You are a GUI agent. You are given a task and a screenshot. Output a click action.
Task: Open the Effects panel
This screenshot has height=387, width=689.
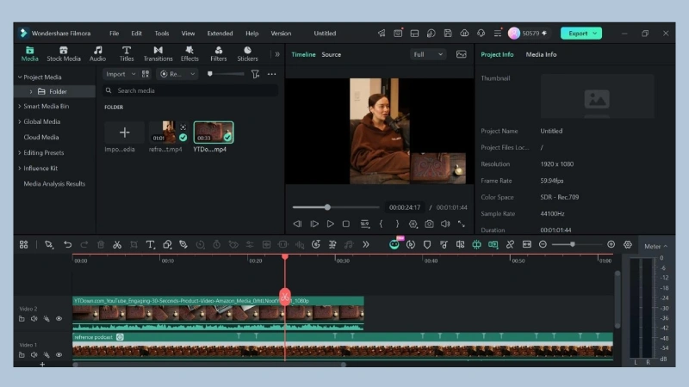tap(189, 53)
